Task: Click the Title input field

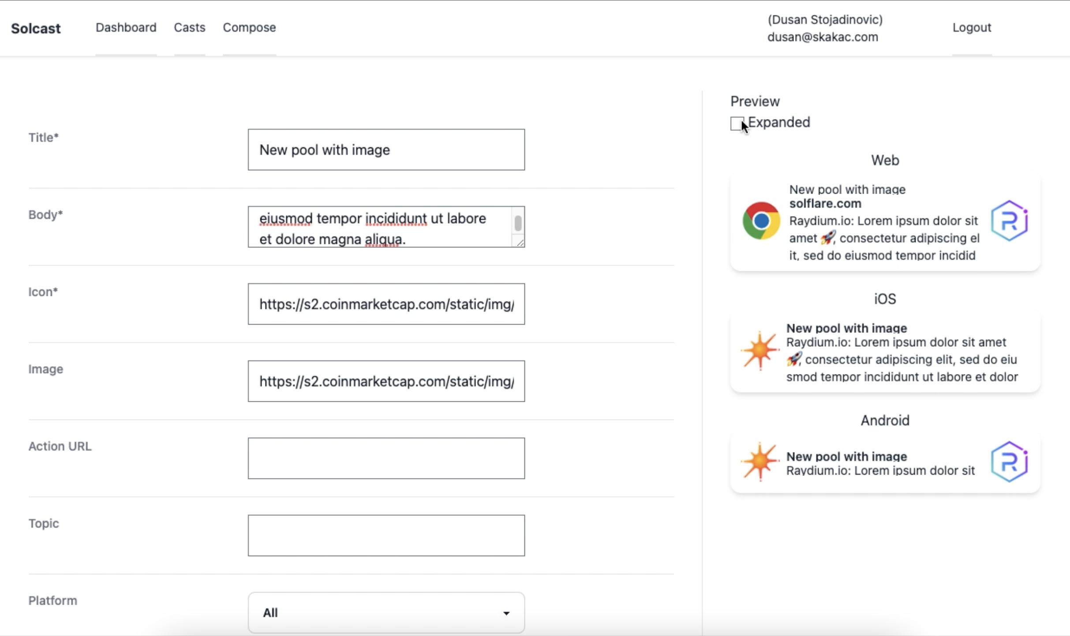Action: coord(386,150)
